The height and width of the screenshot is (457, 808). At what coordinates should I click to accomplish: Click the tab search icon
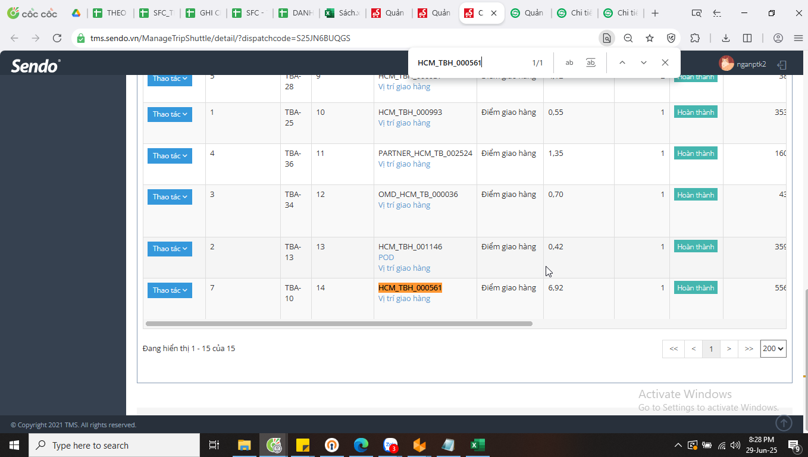[696, 13]
